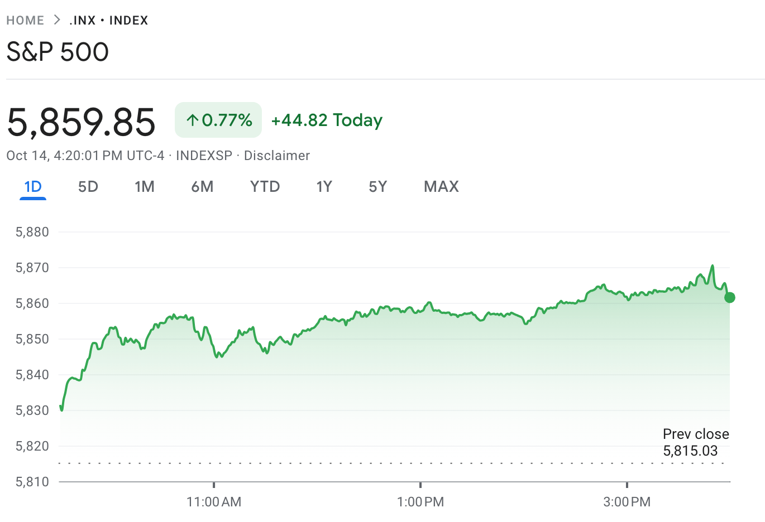The image size is (765, 522).
Task: Switch to the 5Y chart tab
Action: coord(377,187)
